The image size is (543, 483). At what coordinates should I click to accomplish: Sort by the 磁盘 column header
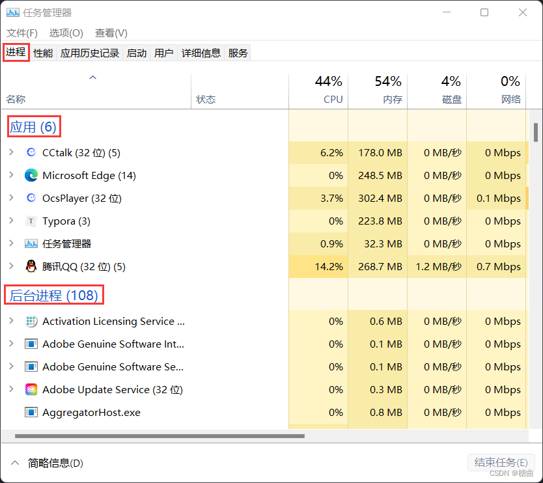[437, 92]
